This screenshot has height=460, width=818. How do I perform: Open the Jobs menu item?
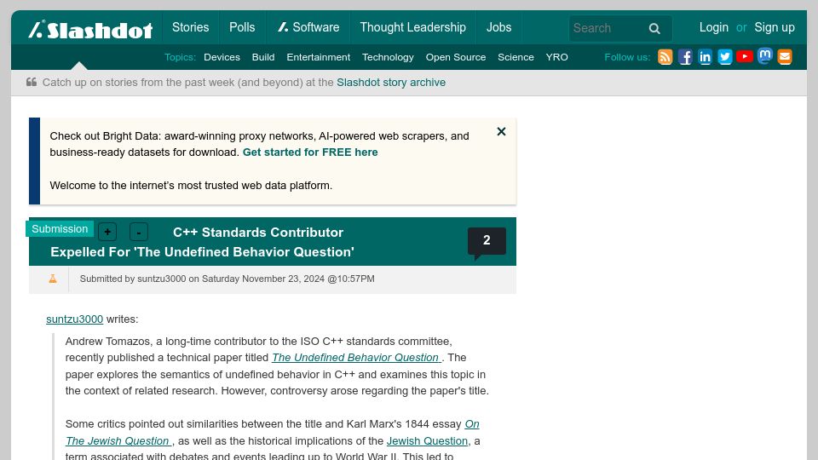pos(498,27)
